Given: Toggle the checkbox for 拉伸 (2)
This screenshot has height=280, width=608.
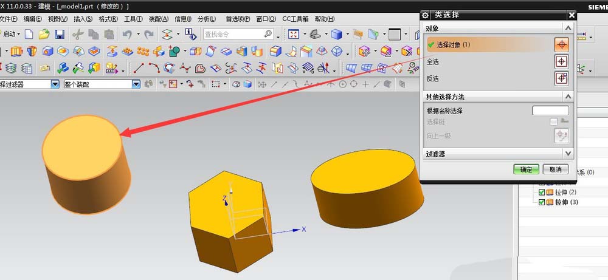Looking at the screenshot, I should tap(542, 192).
